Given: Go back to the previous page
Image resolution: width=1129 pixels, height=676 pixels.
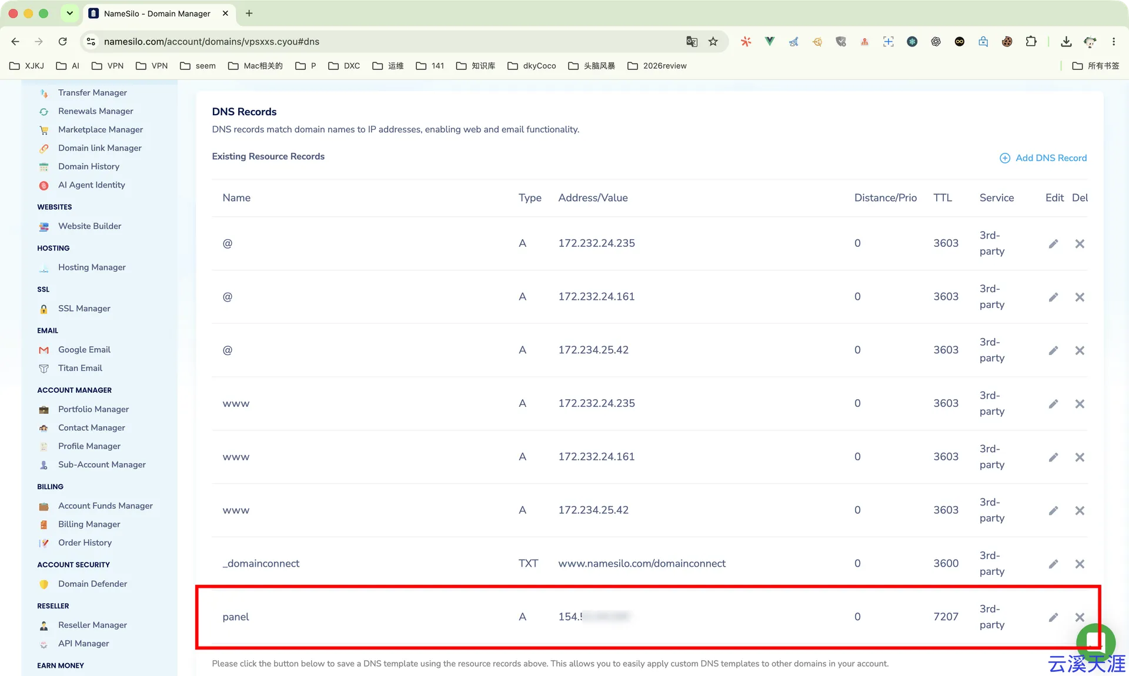Looking at the screenshot, I should click(15, 42).
